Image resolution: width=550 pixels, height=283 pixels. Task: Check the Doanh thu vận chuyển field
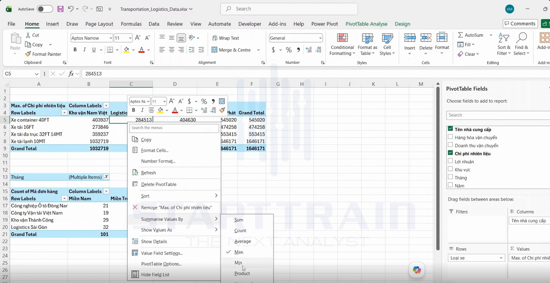(450, 145)
